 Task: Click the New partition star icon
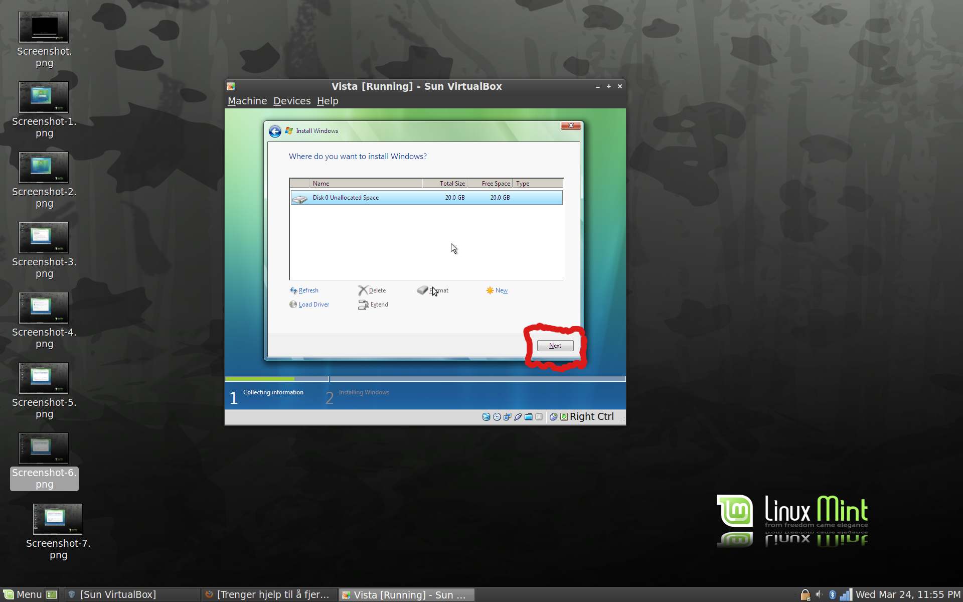pos(490,290)
